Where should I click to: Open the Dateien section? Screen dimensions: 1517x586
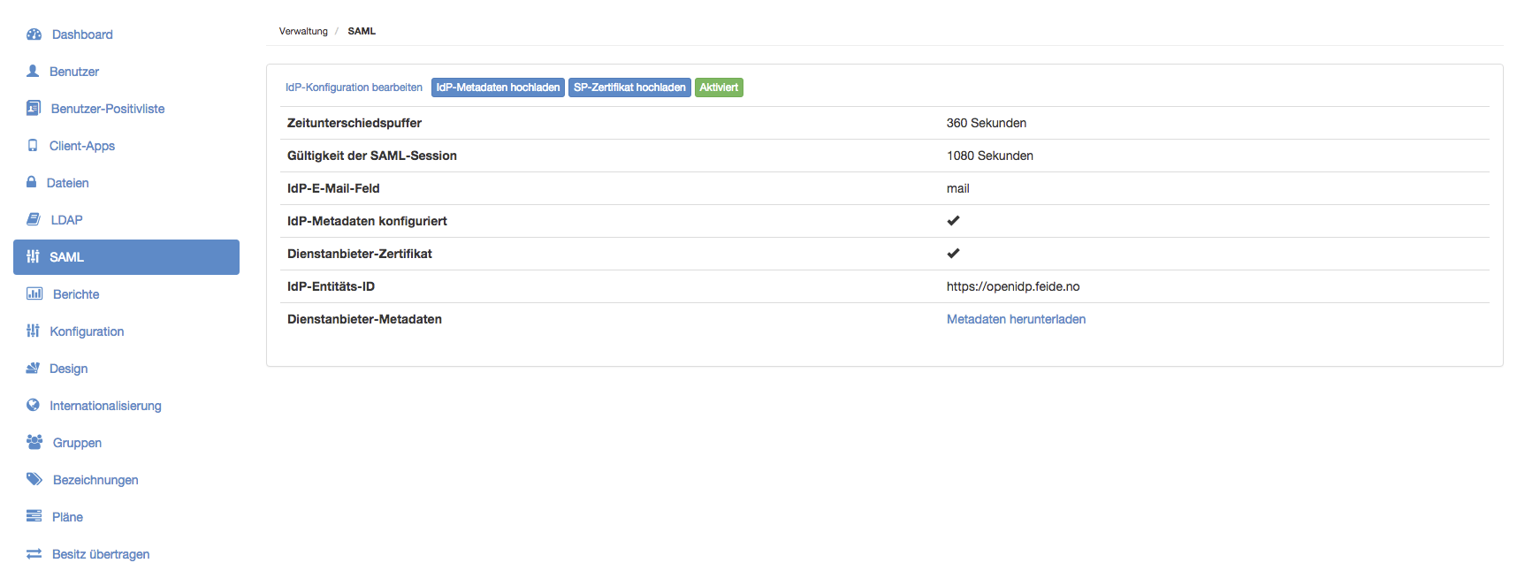[67, 183]
